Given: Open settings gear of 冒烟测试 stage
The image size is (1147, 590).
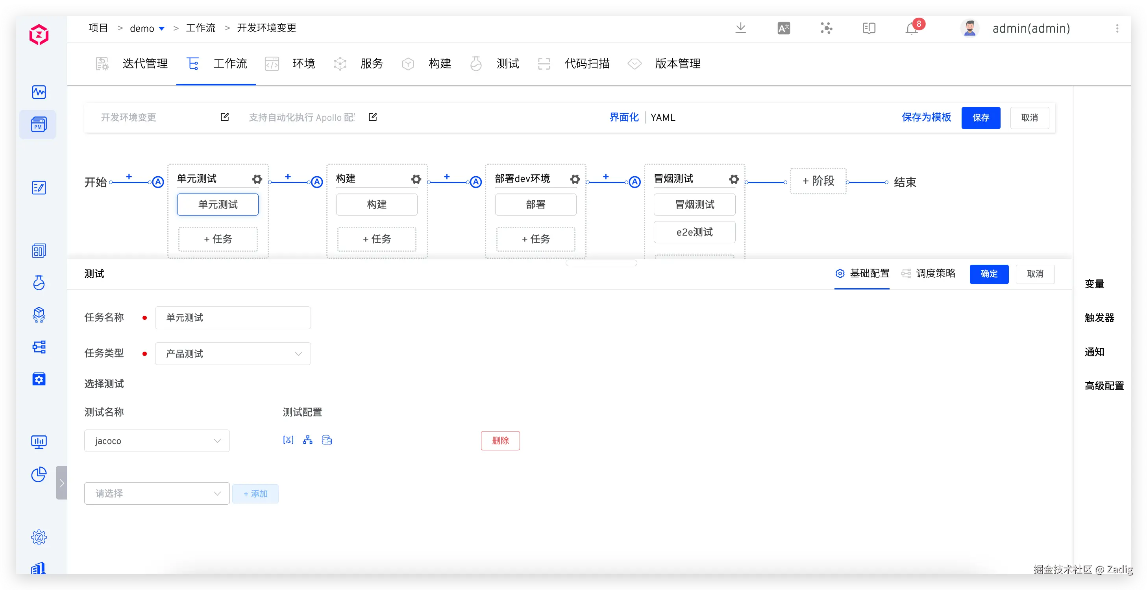Looking at the screenshot, I should [734, 179].
